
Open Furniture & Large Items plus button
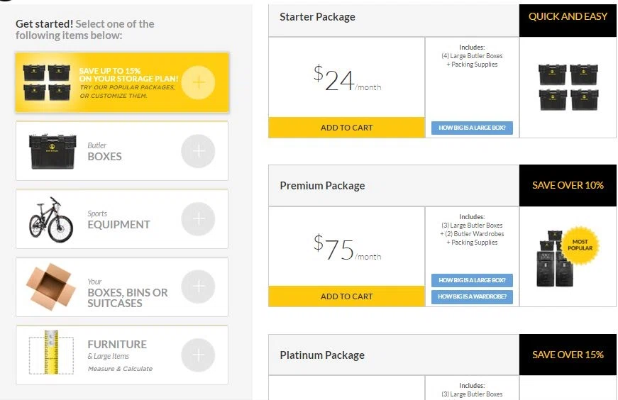(x=198, y=355)
